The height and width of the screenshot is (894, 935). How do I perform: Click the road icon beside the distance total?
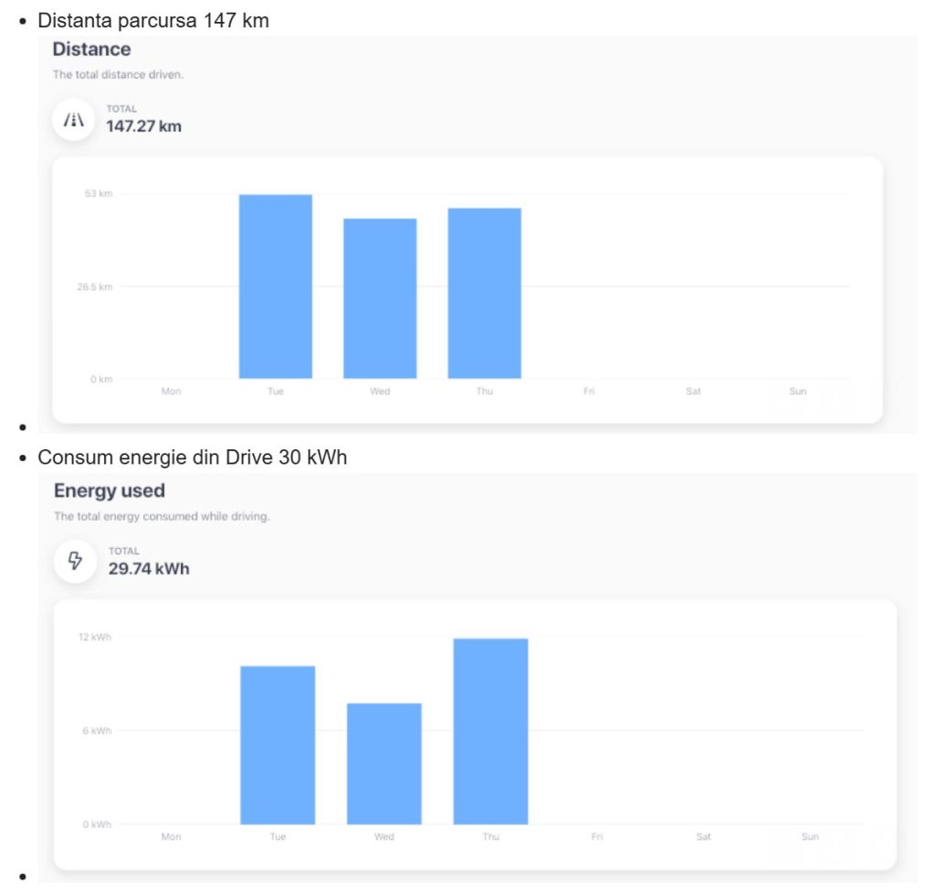point(73,120)
